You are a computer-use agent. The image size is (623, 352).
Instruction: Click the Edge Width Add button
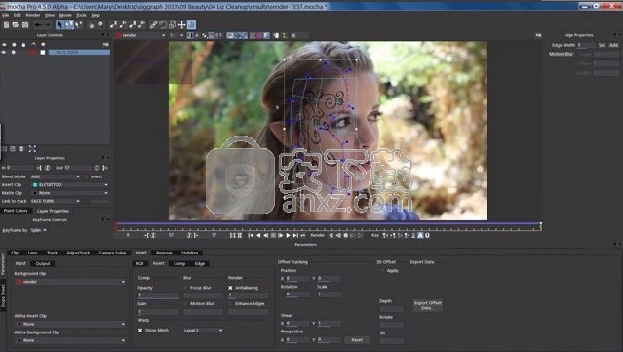pos(614,45)
